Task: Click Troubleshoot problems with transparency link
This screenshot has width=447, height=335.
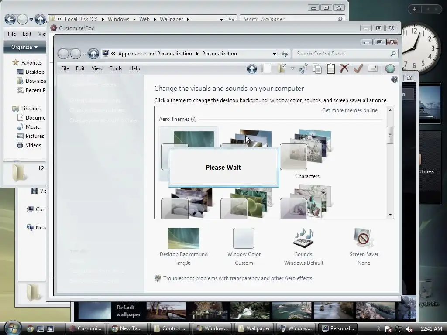Action: pyautogui.click(x=237, y=278)
